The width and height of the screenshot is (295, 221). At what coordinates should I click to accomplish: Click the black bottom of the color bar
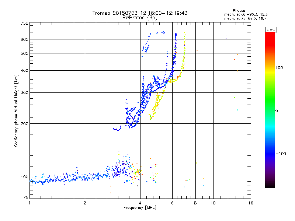pyautogui.click(x=270, y=185)
